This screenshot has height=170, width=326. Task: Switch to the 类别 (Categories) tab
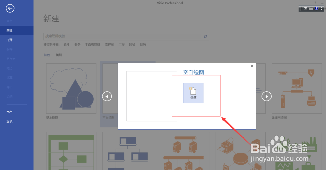59,55
